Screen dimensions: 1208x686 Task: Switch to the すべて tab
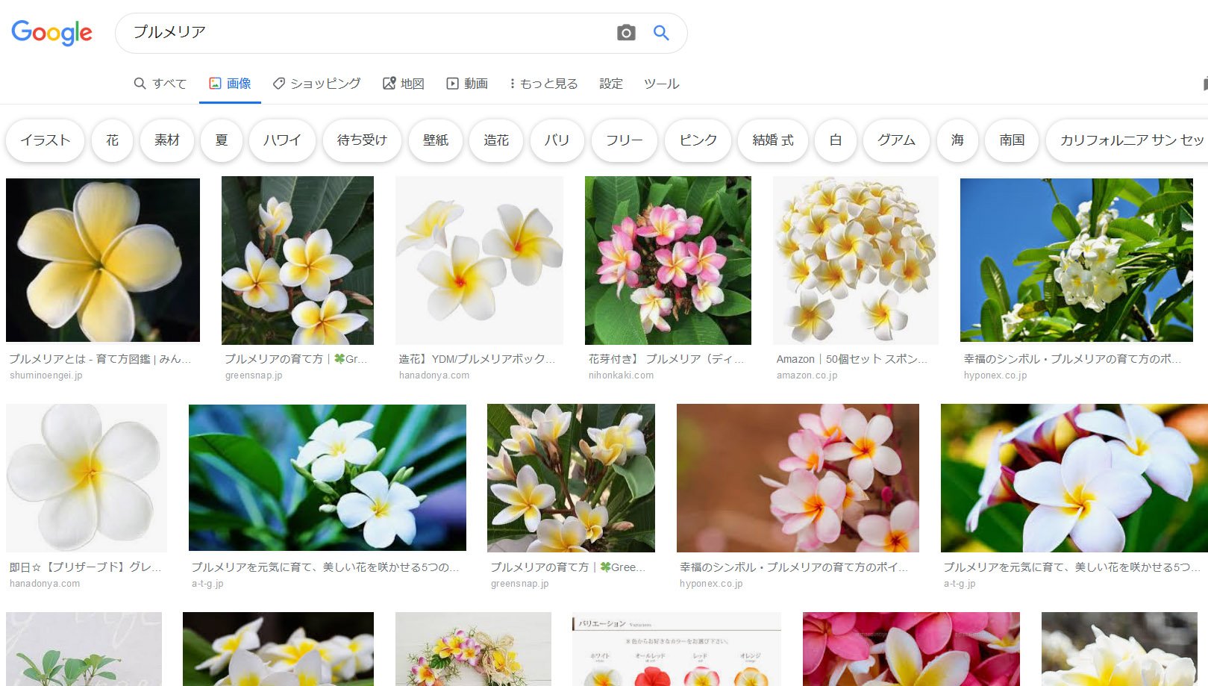pyautogui.click(x=160, y=84)
